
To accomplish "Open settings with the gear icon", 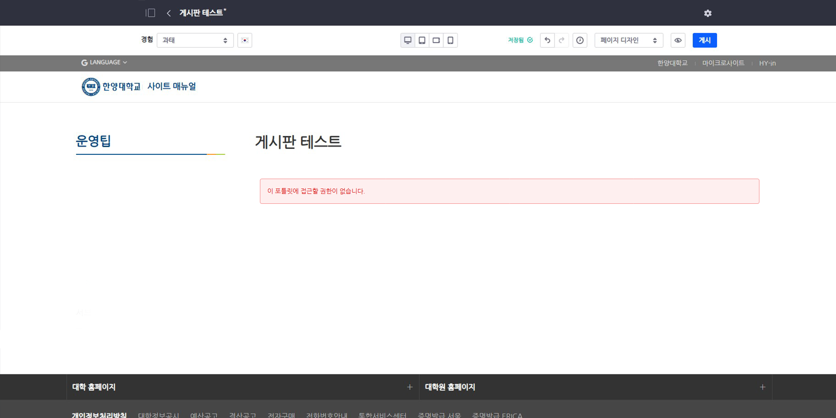I will pos(708,13).
